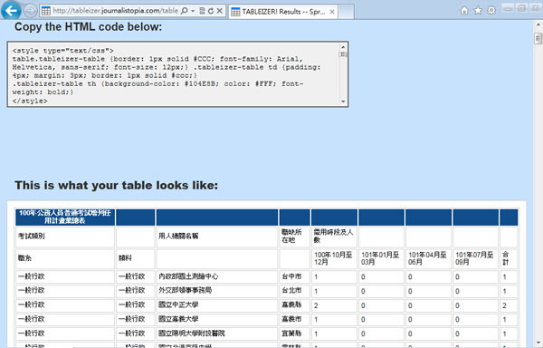Click the page vertical scrollbar thumb

click(x=538, y=38)
